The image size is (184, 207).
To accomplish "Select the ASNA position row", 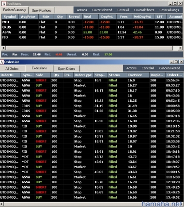I will click(92, 32).
